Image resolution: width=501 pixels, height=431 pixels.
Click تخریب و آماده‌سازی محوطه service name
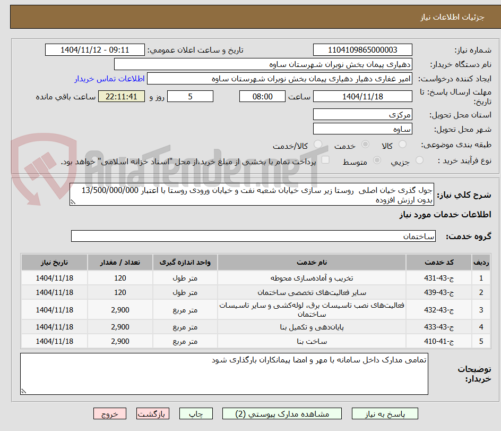(312, 278)
